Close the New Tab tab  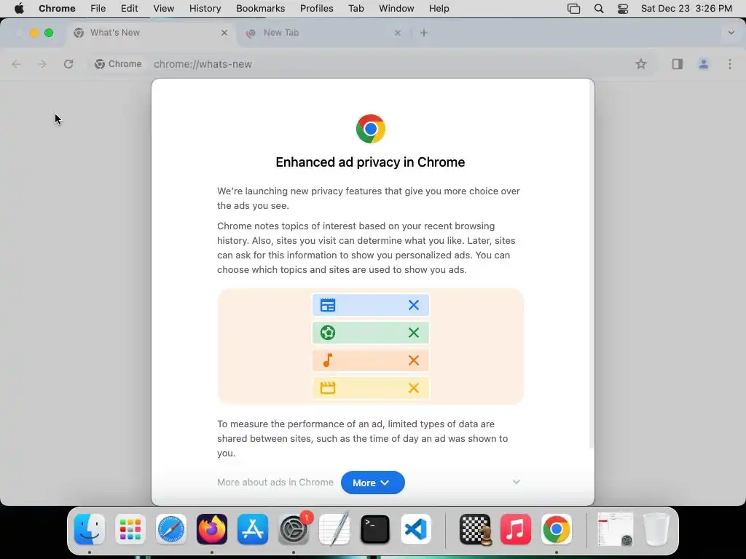(398, 33)
